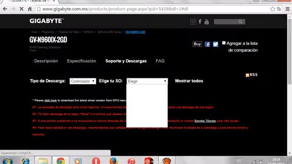Click the page vertical scrollbar thumb
Screen dimensions: 292x164
point(290,51)
